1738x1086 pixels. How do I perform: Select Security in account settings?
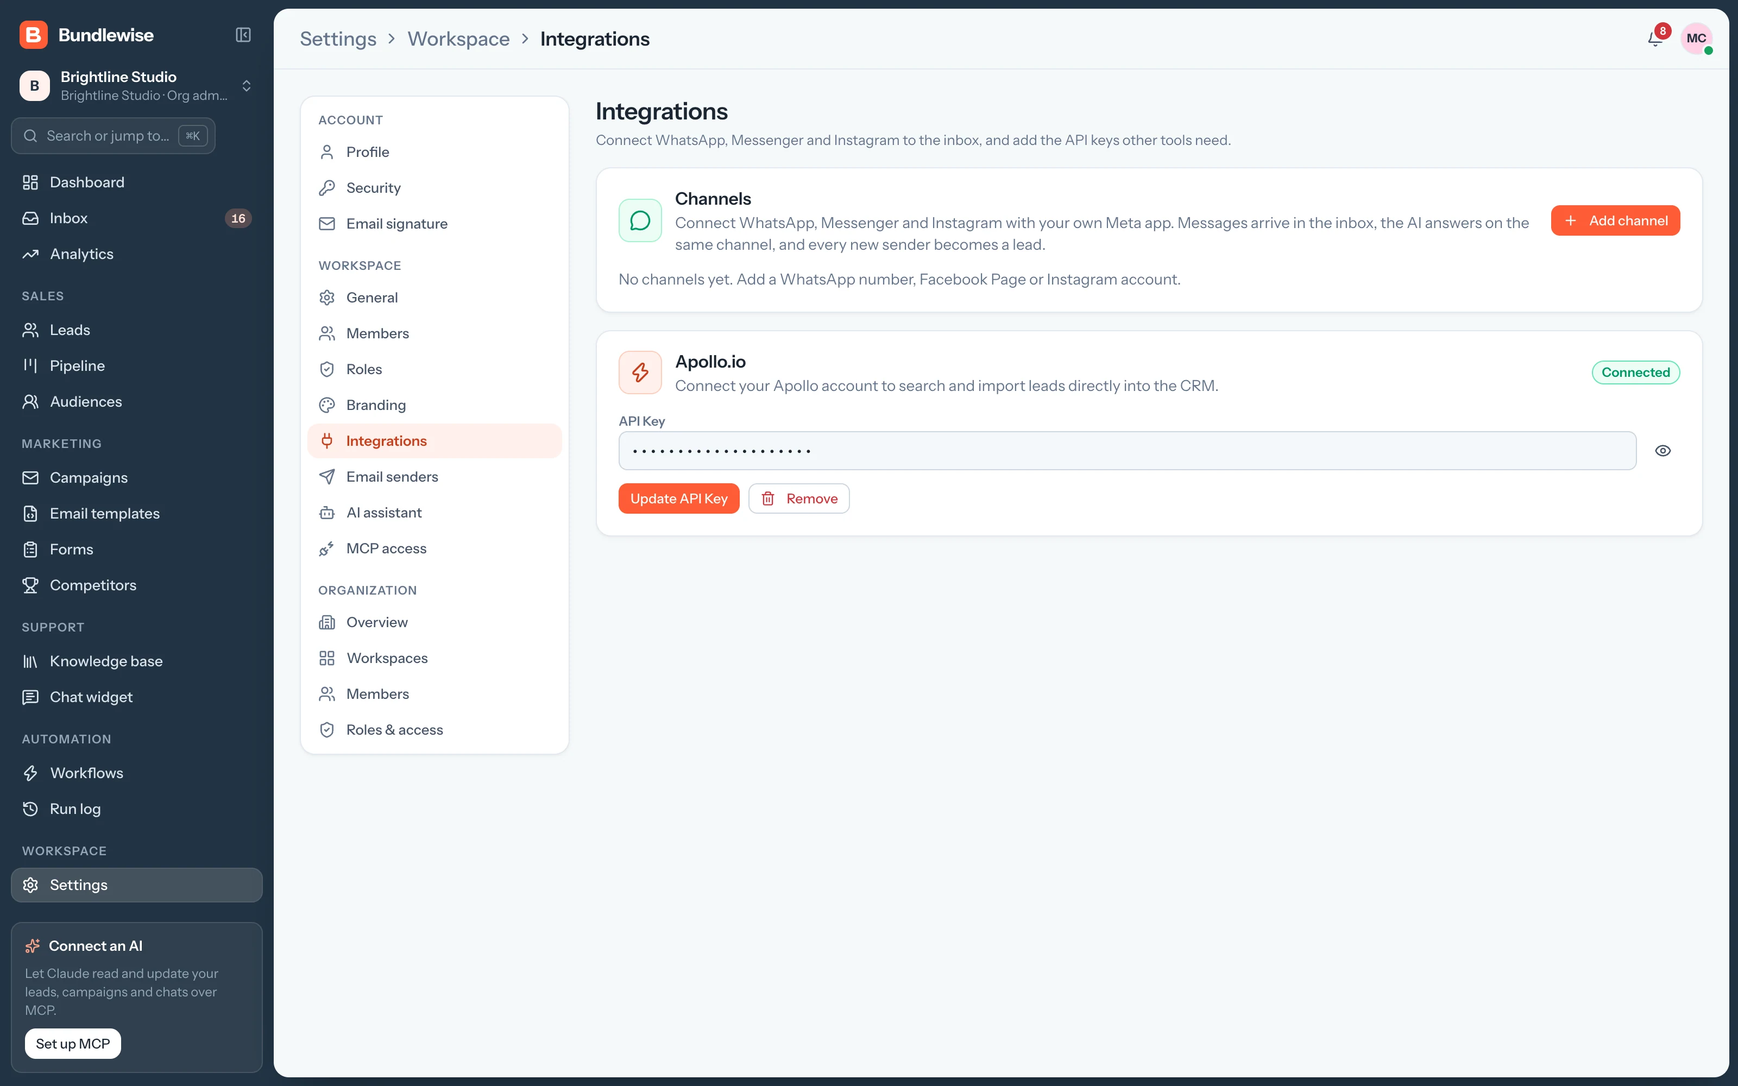(434, 188)
